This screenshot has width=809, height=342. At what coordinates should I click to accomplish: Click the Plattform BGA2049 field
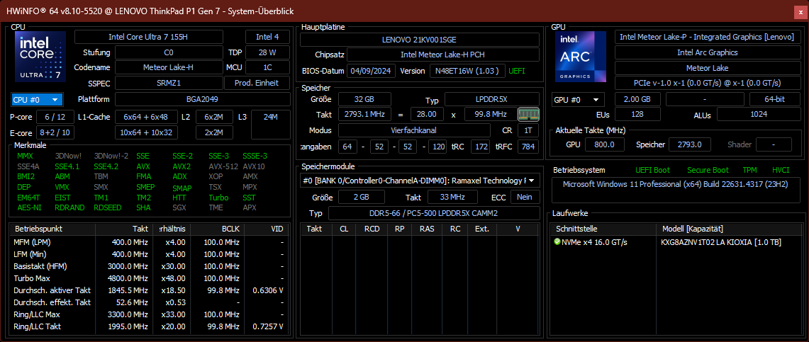pos(202,99)
